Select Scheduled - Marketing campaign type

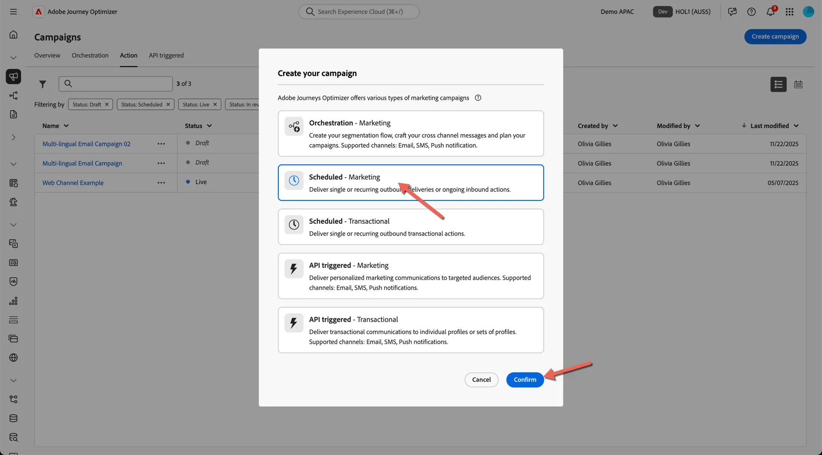coord(411,182)
